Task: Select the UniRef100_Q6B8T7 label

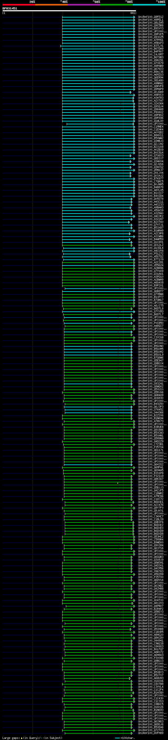Action: coord(151,291)
